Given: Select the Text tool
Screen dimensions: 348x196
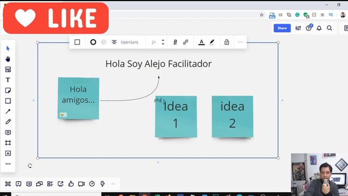Looking at the screenshot, I should [x=8, y=80].
